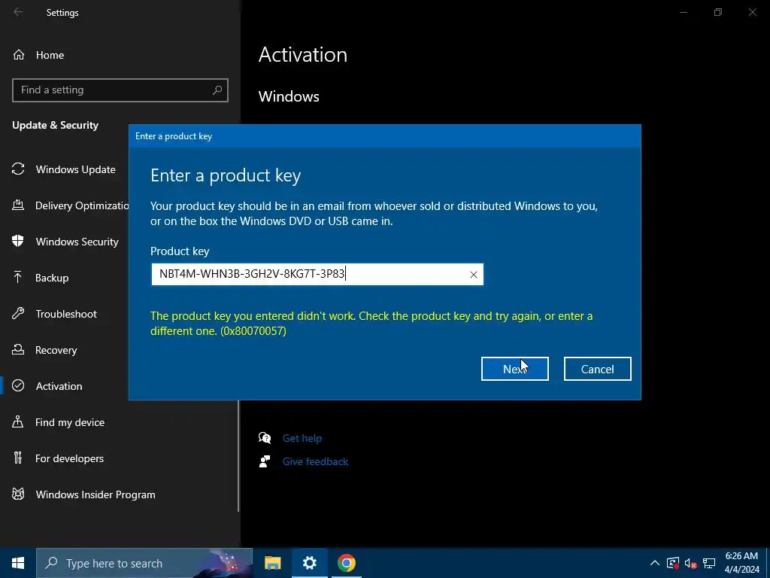Screen dimensions: 770x578
Task: Show hidden system tray icons
Action: click(655, 563)
